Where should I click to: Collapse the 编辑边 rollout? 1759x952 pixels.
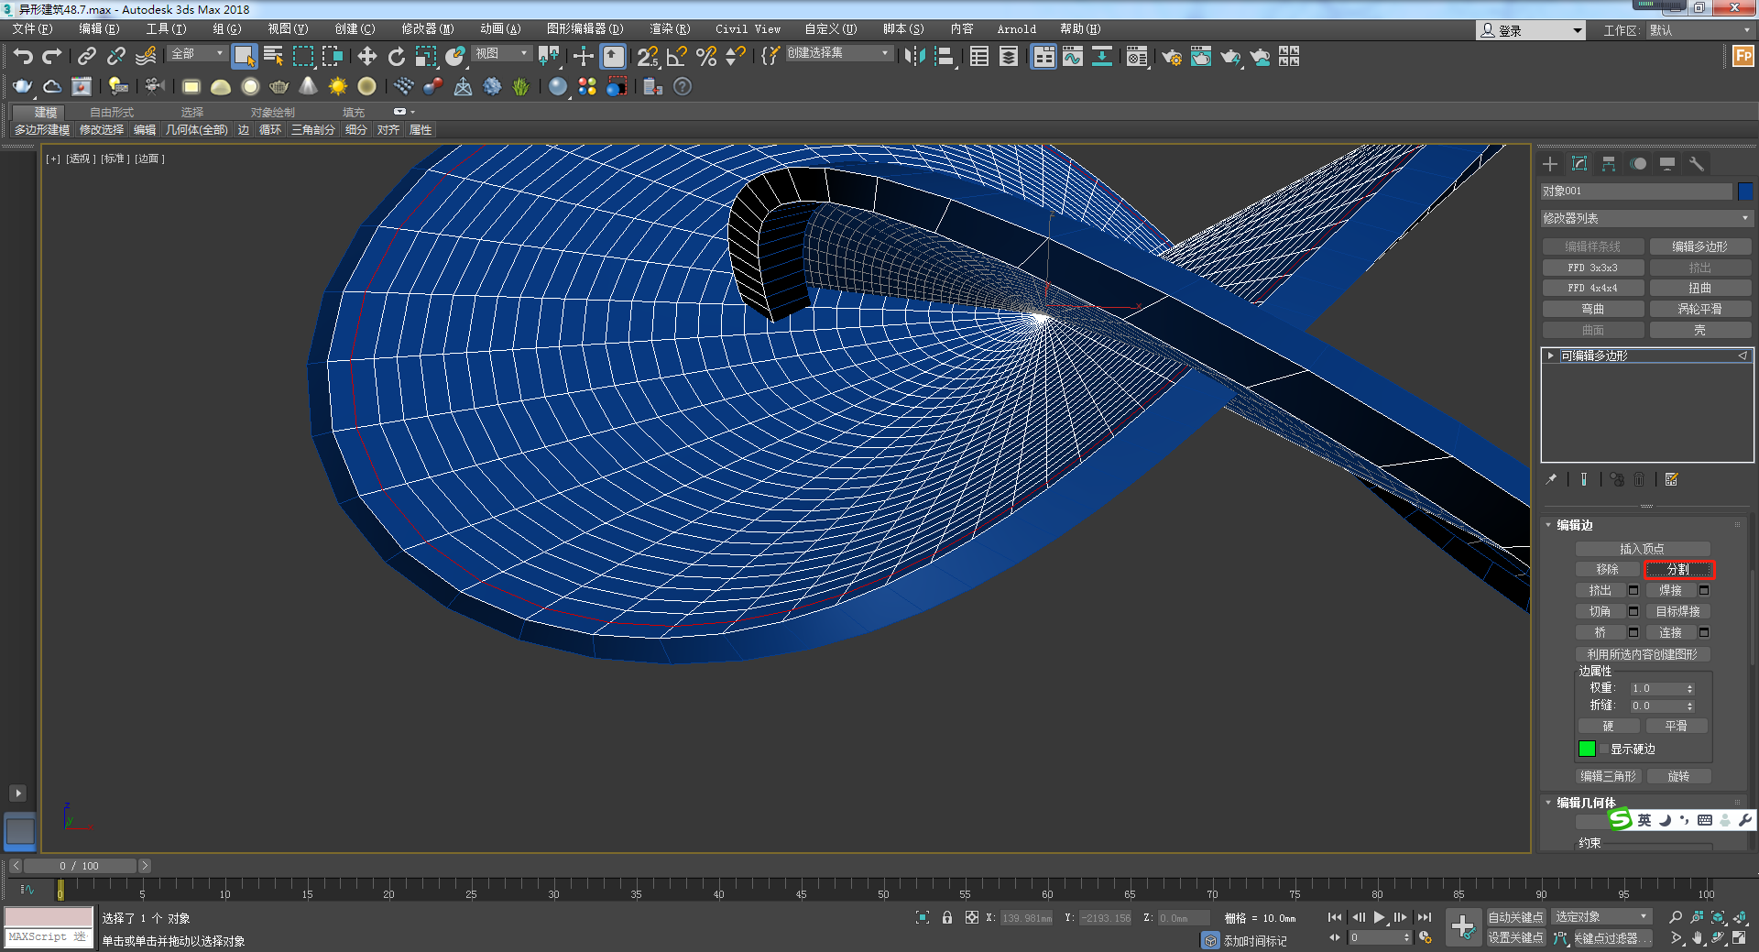[x=1574, y=525]
